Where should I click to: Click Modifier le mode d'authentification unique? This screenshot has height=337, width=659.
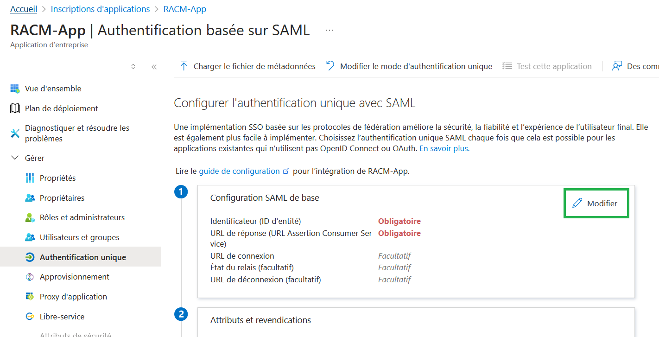click(x=409, y=66)
